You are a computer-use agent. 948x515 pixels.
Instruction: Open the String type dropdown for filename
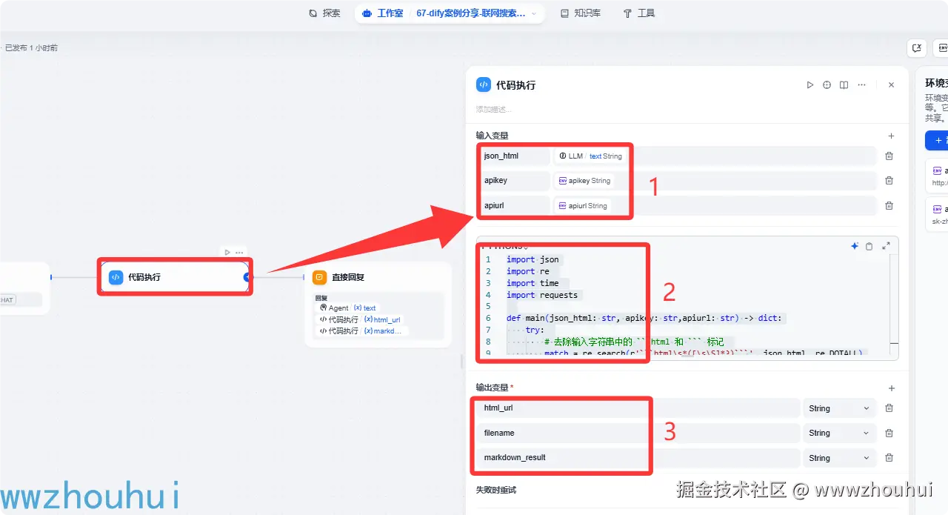click(839, 433)
